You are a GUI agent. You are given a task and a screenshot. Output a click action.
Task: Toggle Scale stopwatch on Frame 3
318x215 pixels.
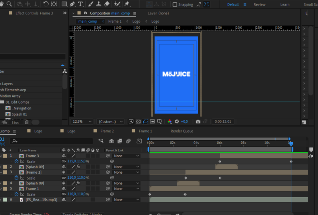click(16, 162)
